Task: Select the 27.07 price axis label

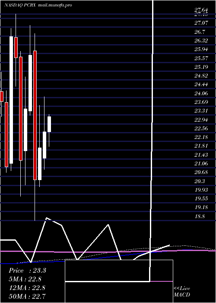Action: [x=201, y=23]
